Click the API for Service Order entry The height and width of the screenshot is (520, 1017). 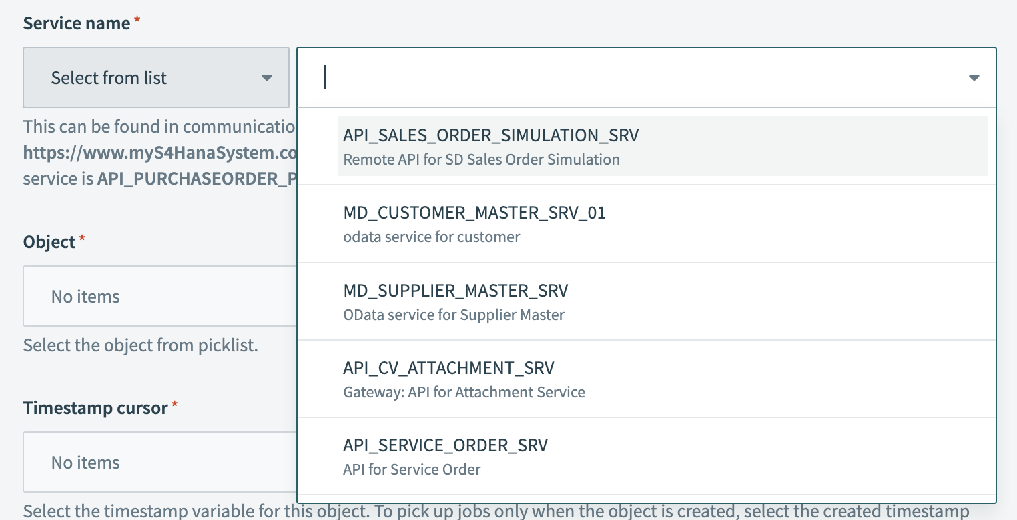tap(412, 469)
